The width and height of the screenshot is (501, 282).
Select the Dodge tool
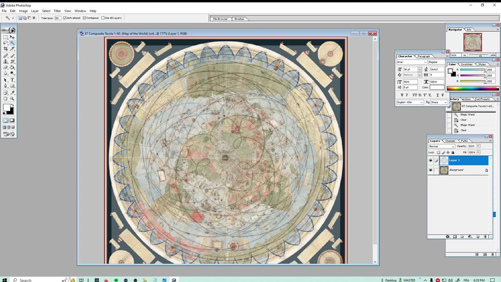point(12,73)
